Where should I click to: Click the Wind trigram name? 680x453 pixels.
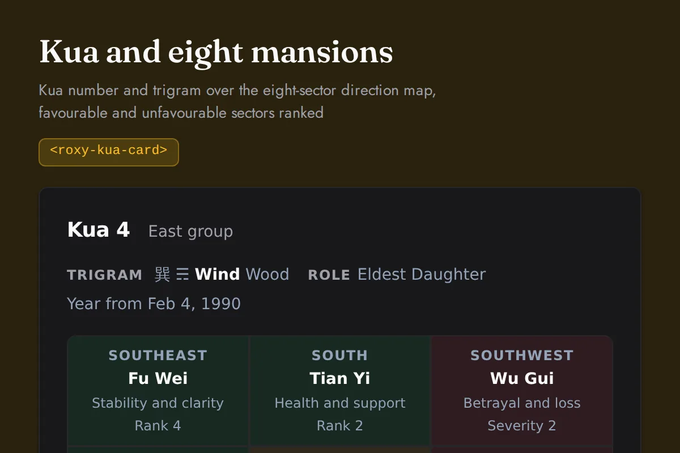pos(217,275)
